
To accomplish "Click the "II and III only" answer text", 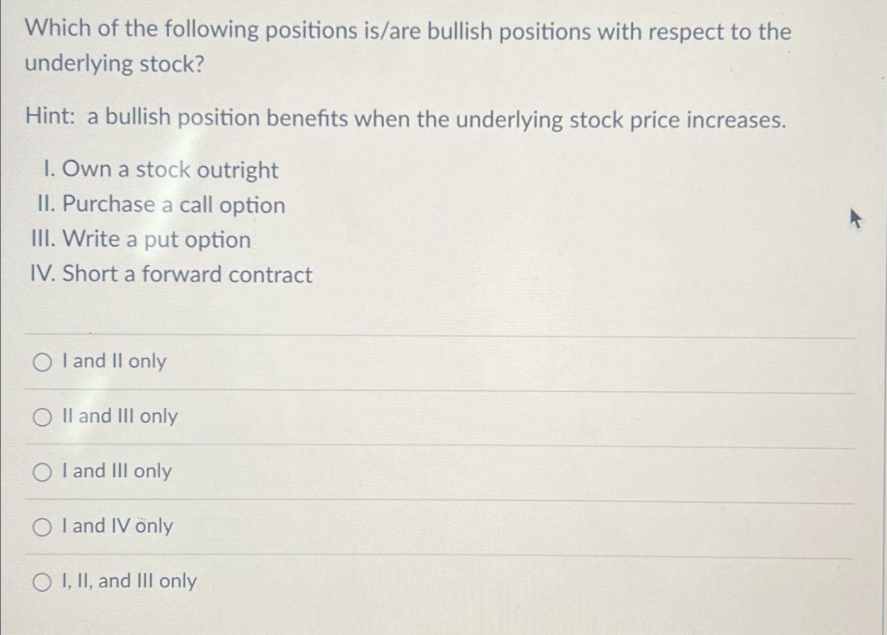I will pos(119,416).
